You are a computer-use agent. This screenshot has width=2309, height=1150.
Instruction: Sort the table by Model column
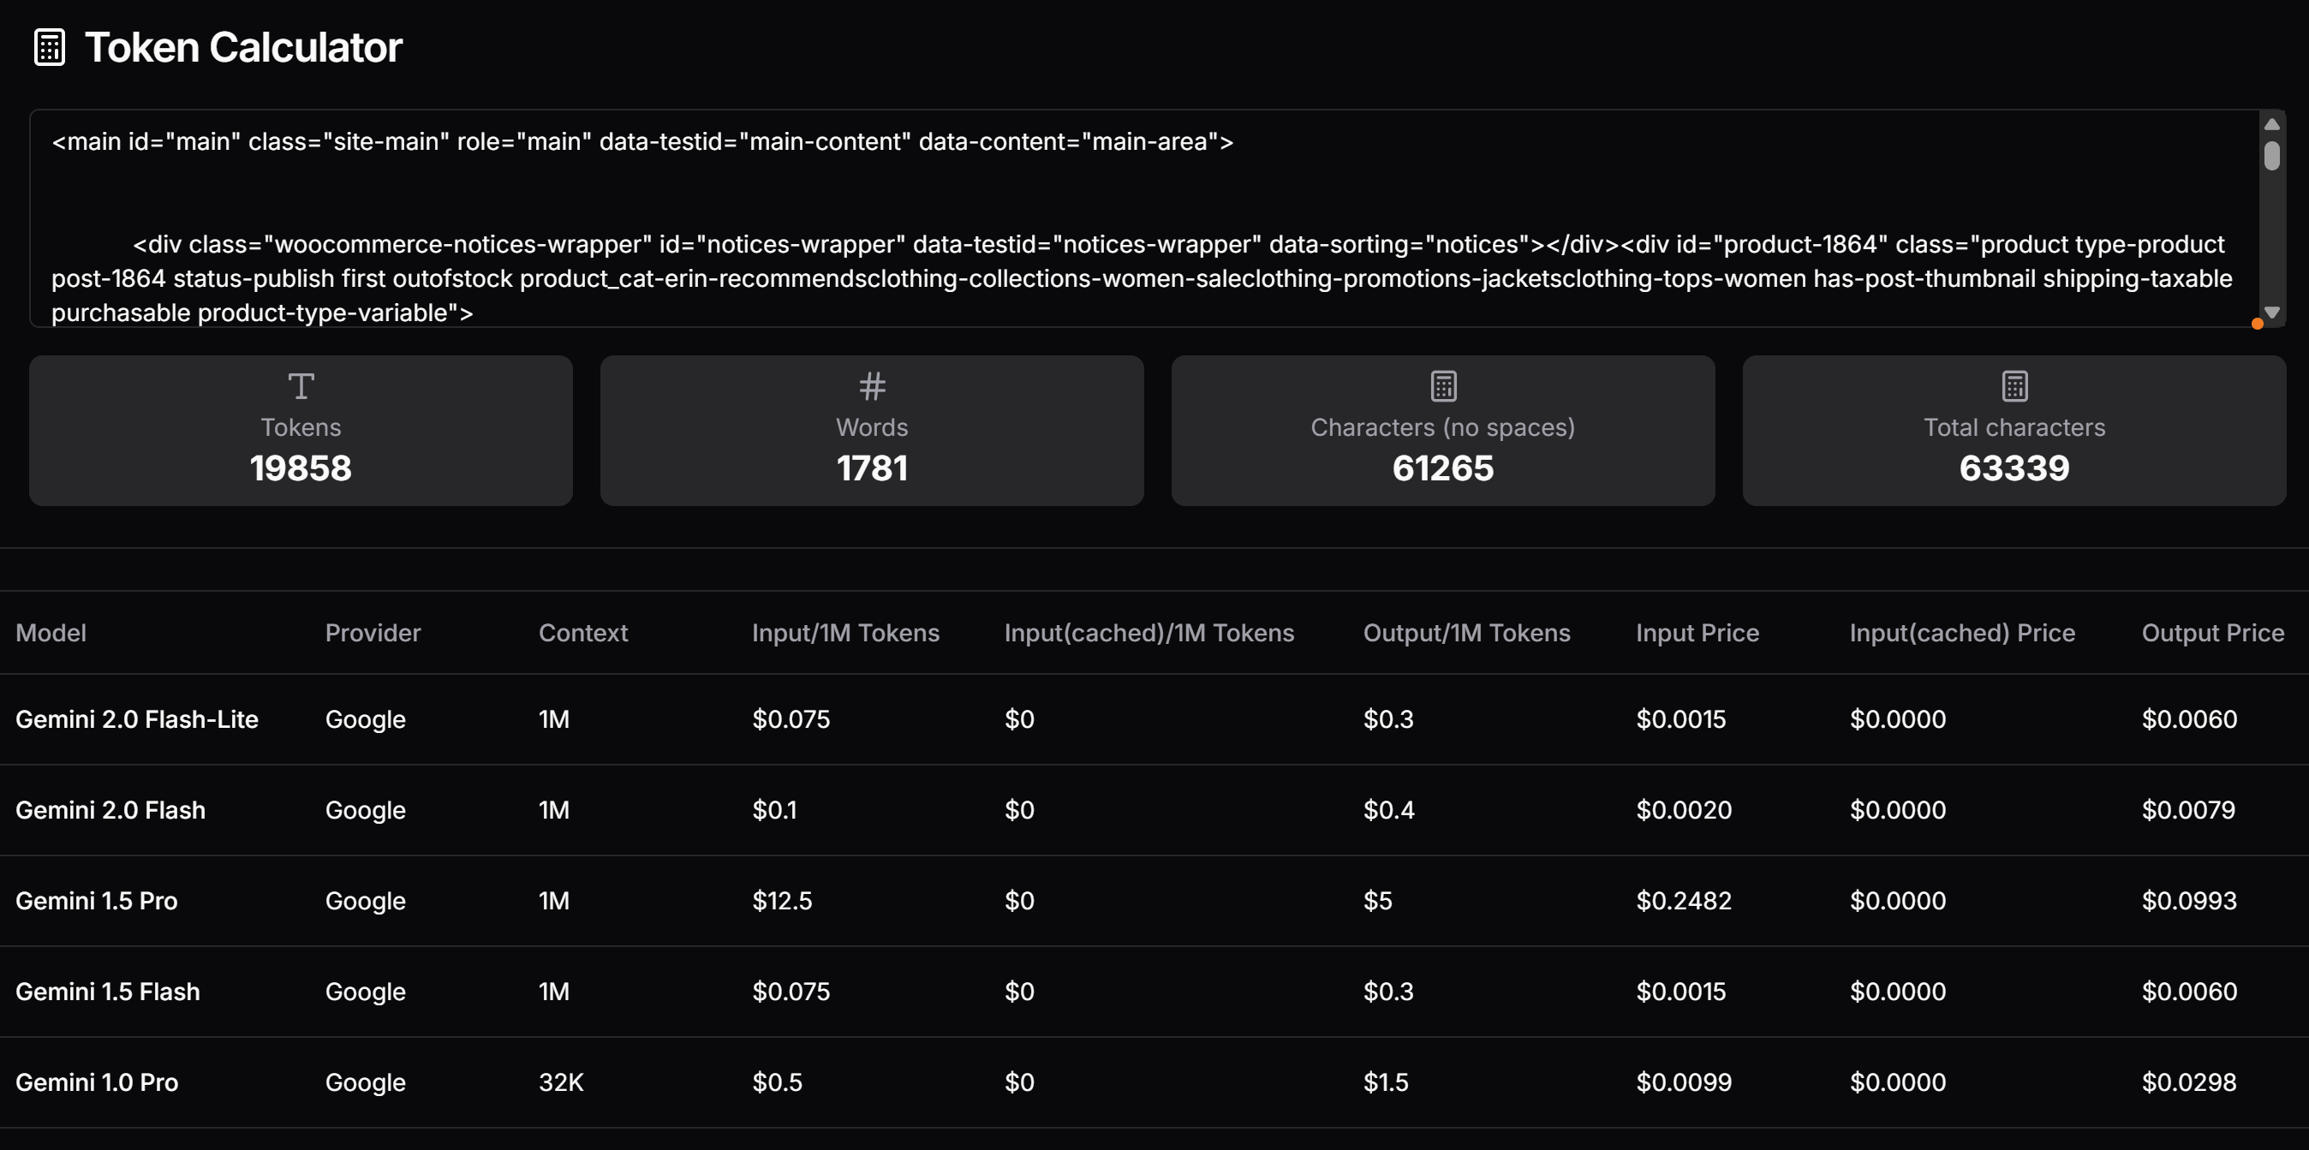pos(51,632)
